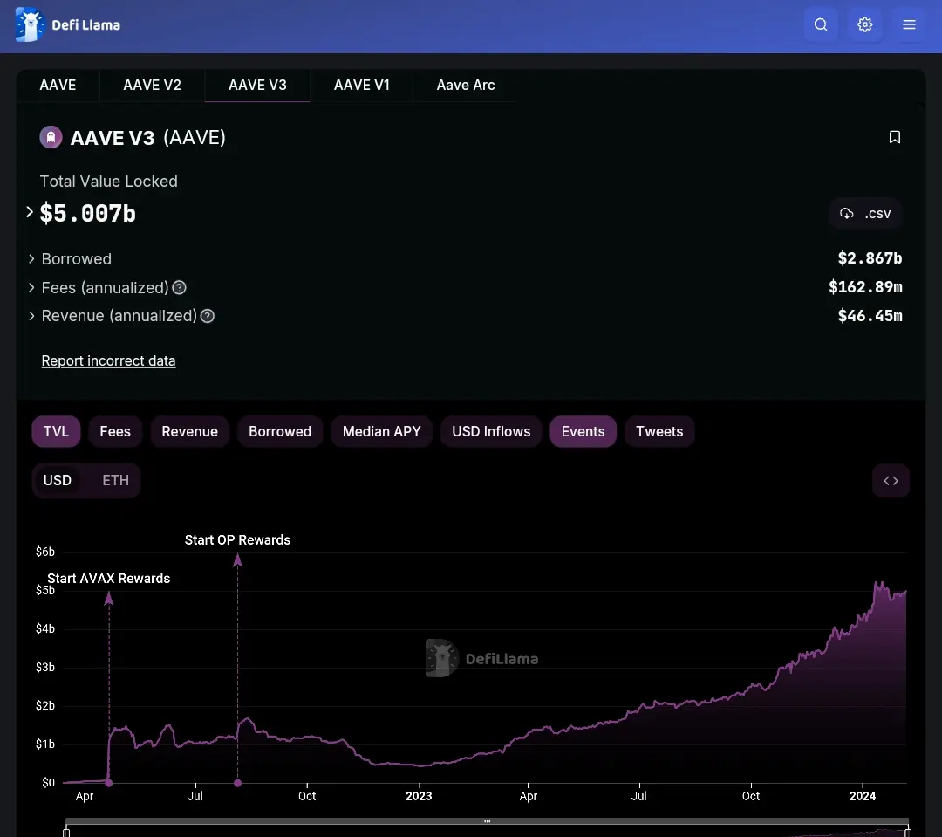Expand Total Value Locked breakdown
The width and height of the screenshot is (942, 837).
[29, 212]
